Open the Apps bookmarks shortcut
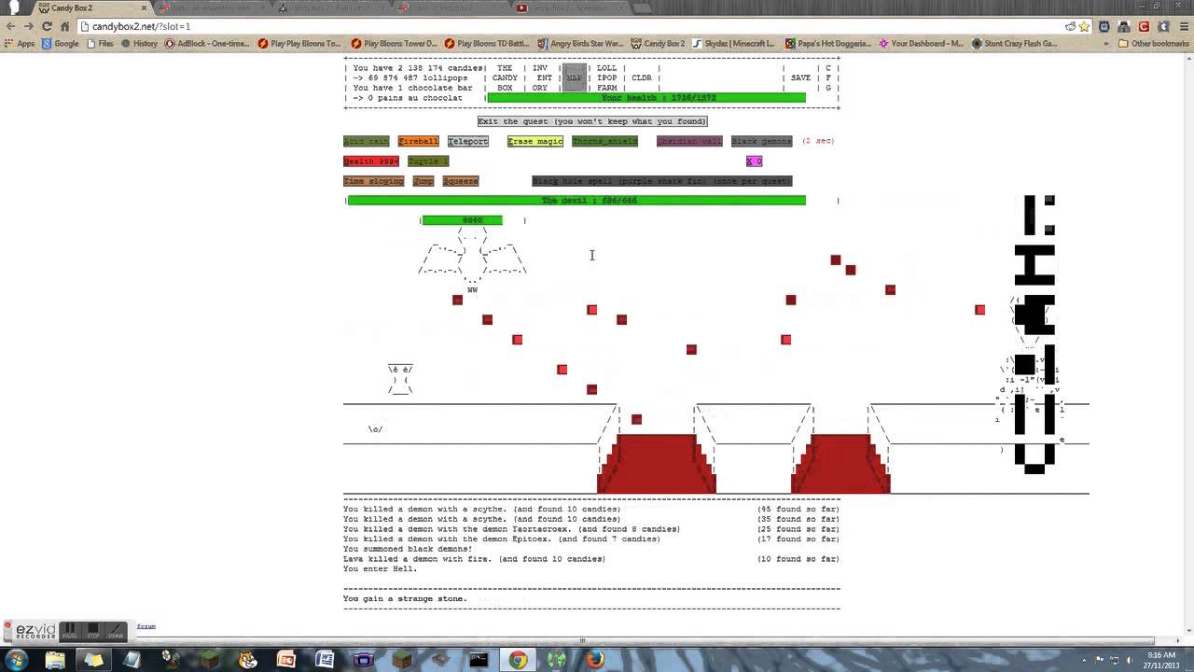The height and width of the screenshot is (672, 1194). coord(20,43)
